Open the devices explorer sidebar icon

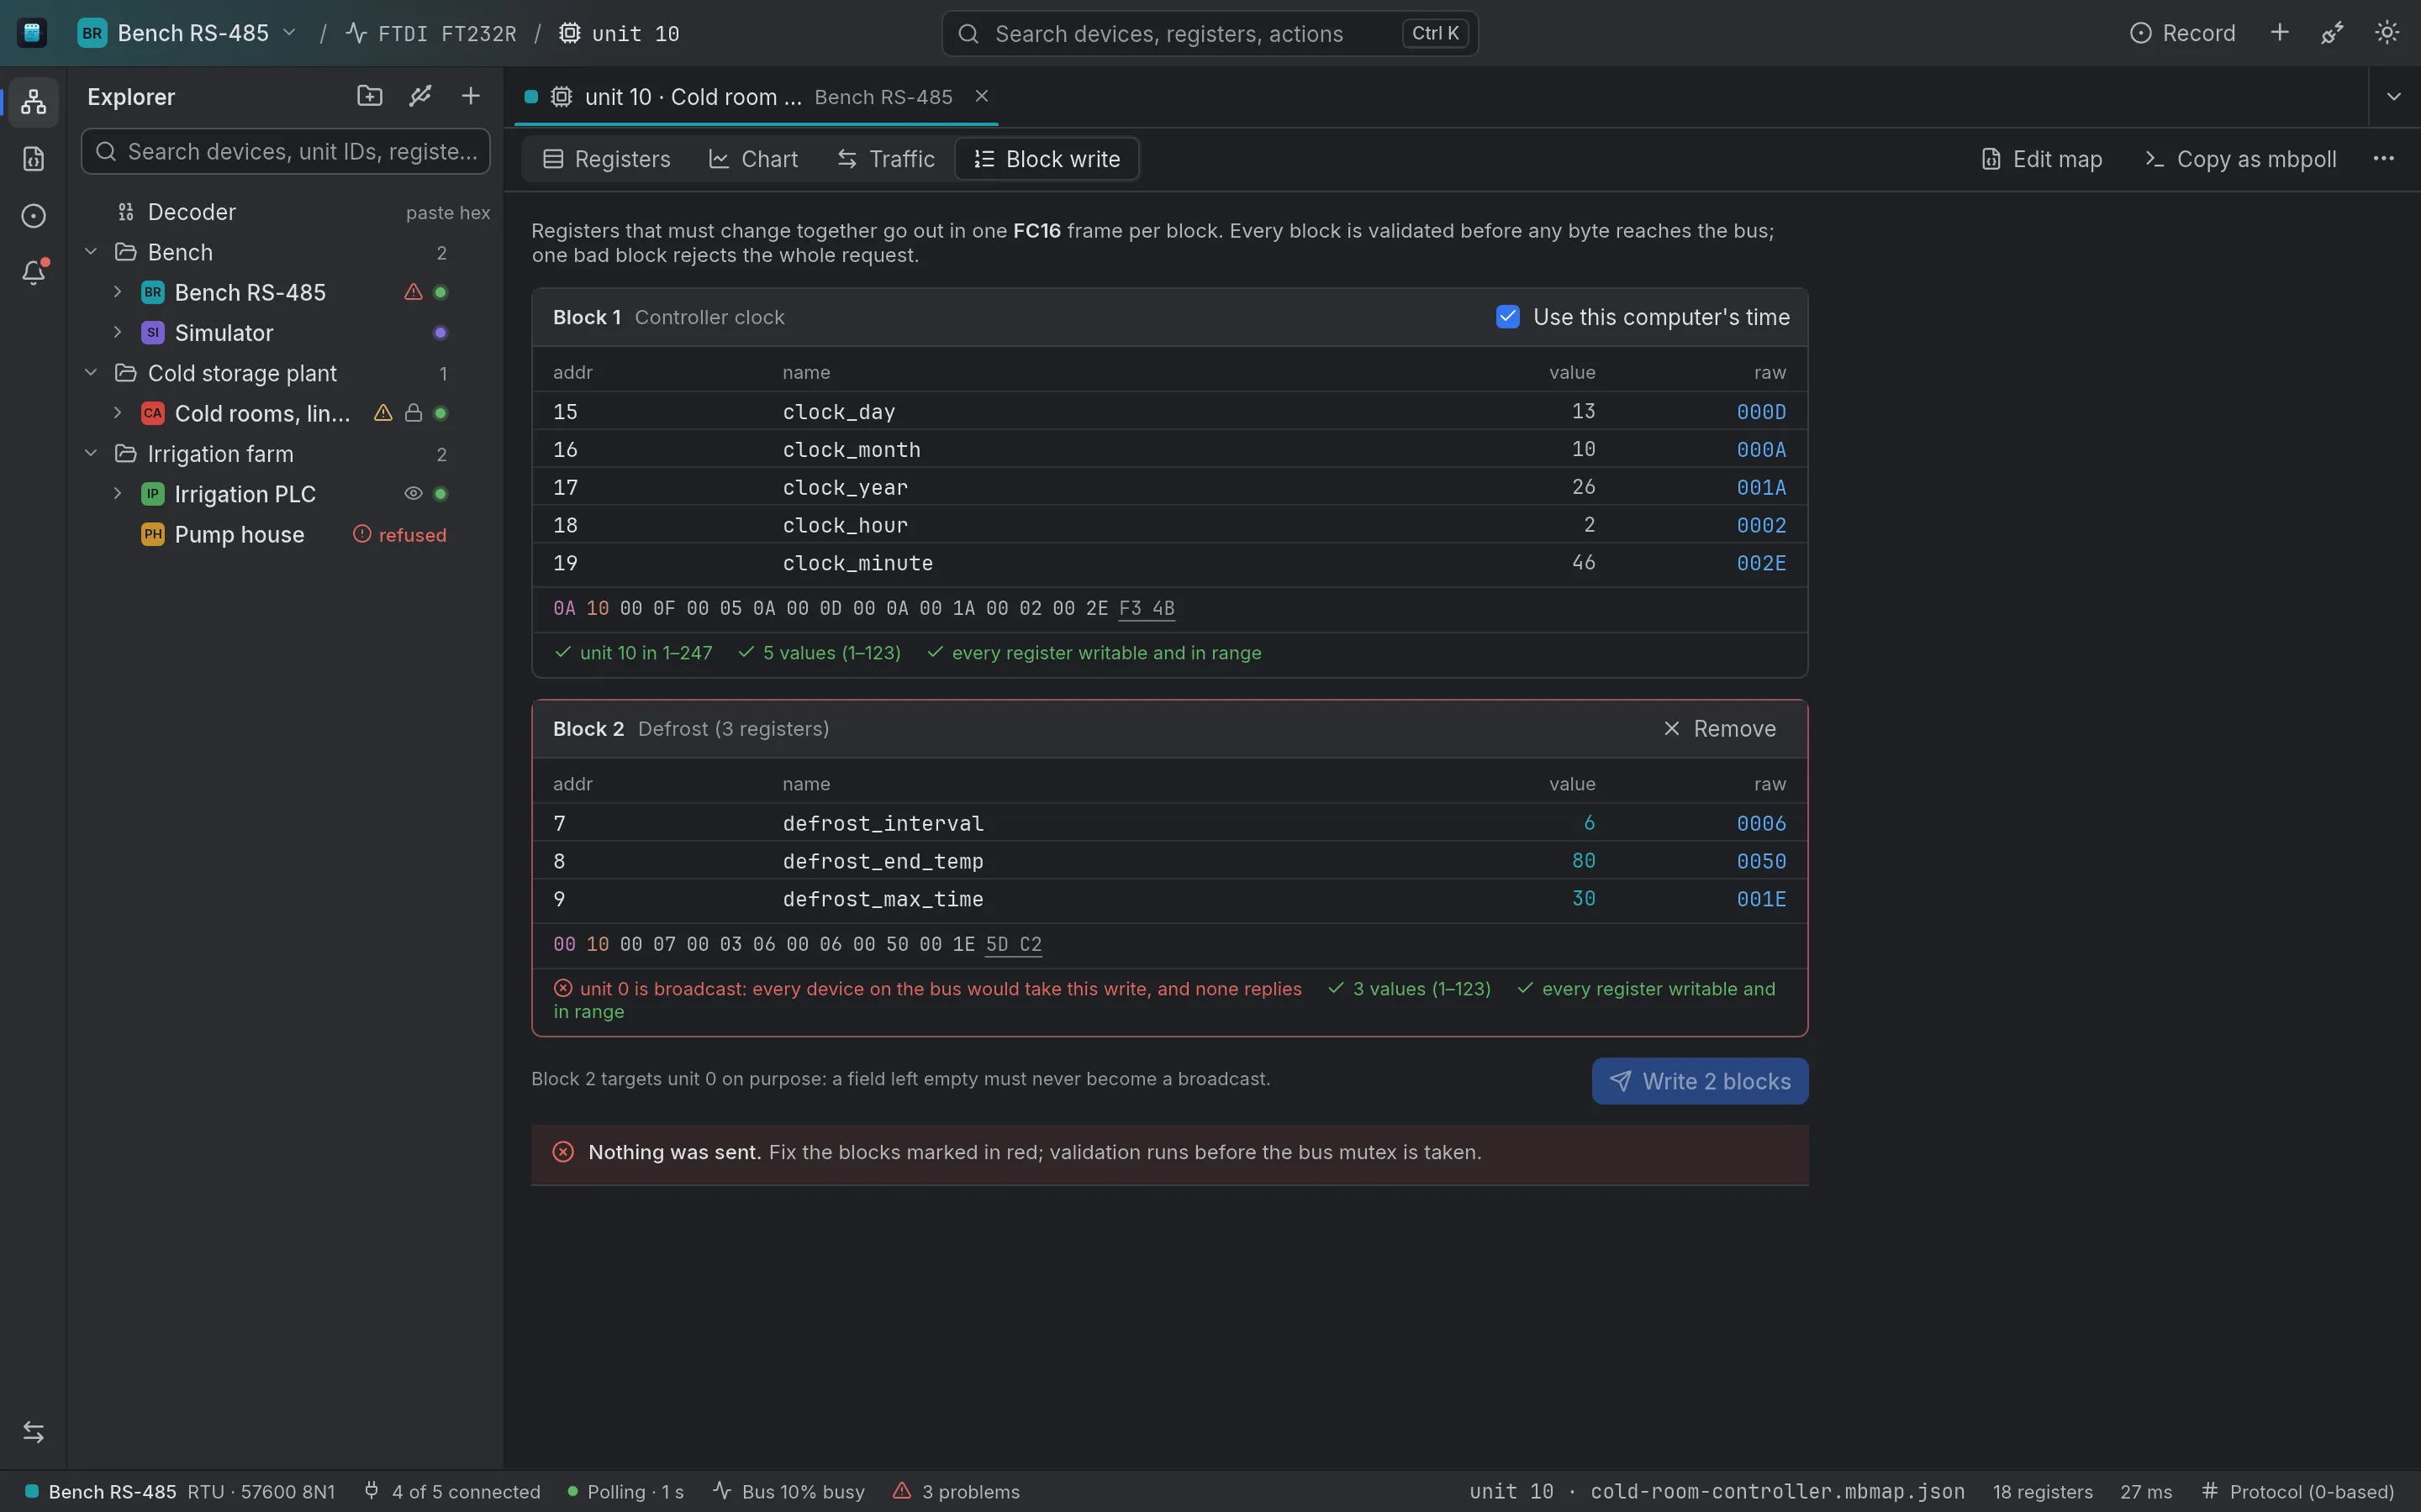33,101
